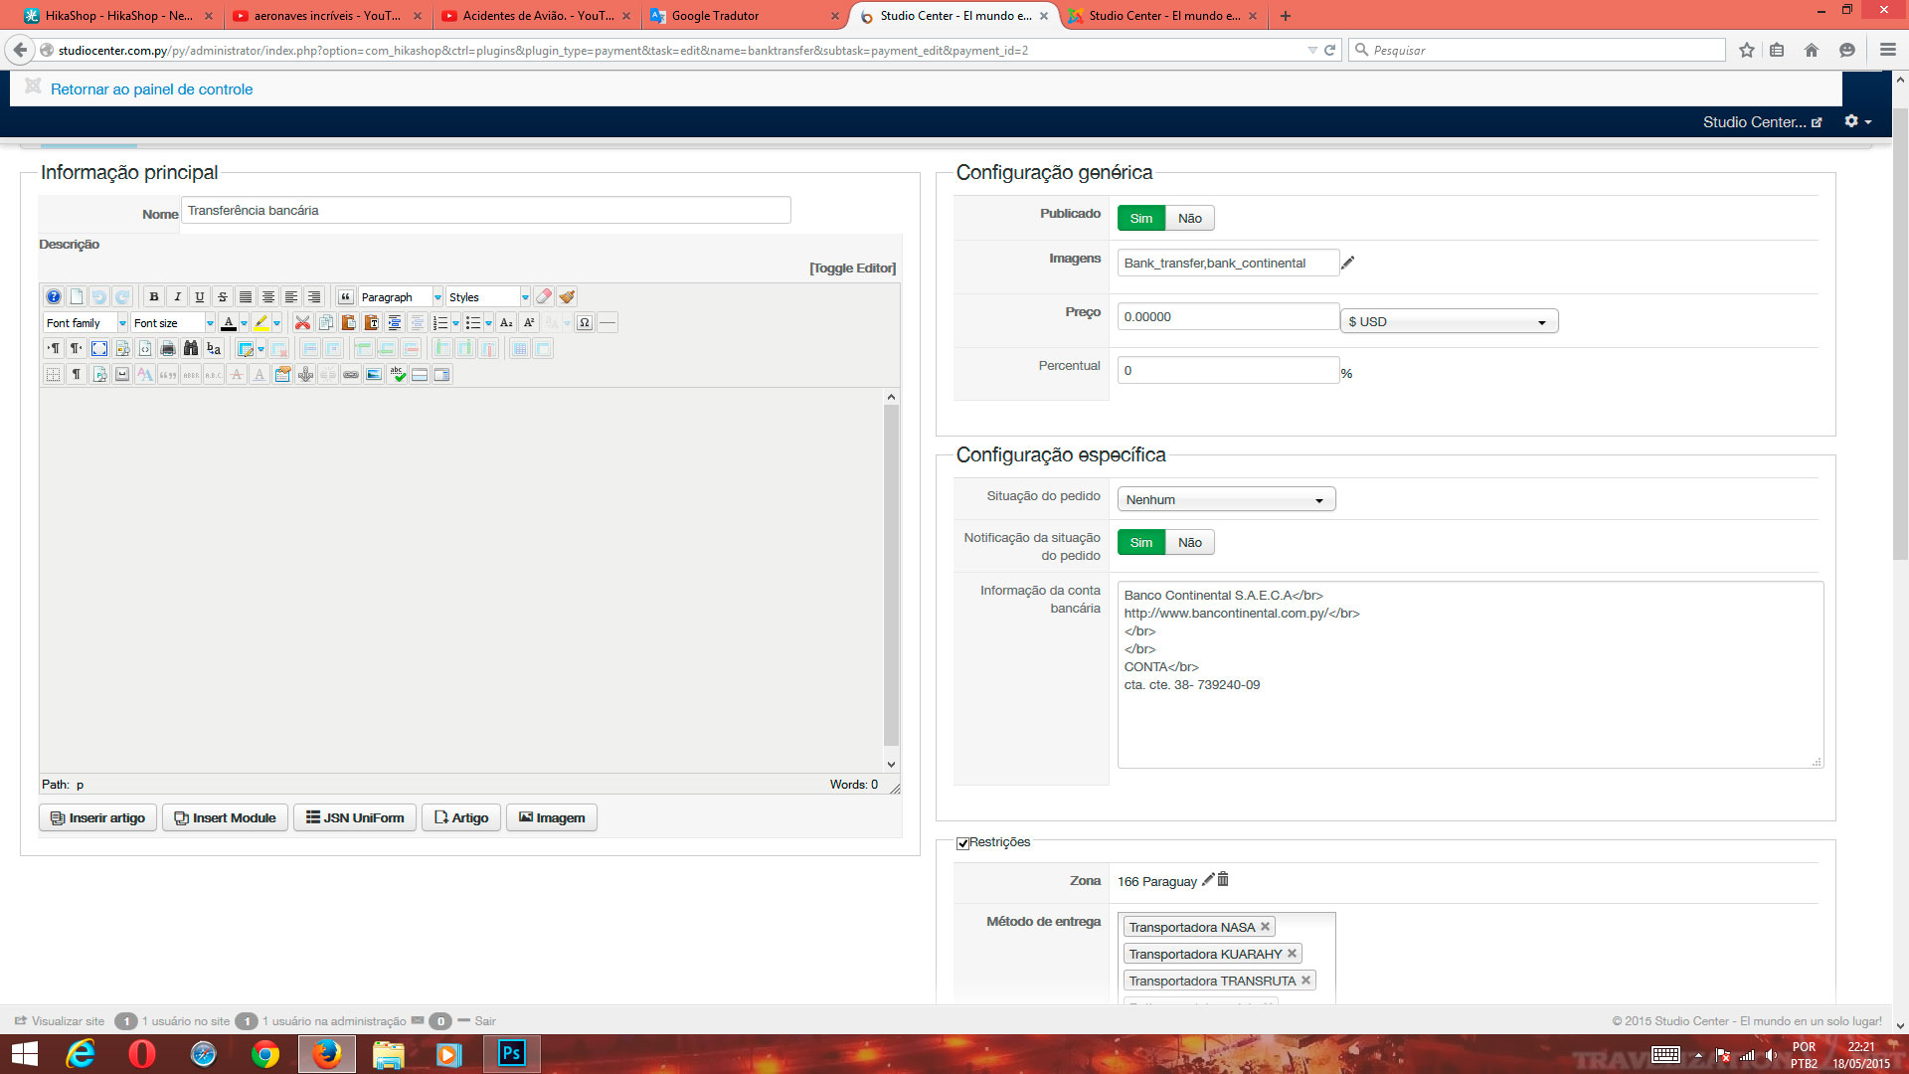Open the $ USD currency dropdown
The image size is (1909, 1074).
[1449, 322]
